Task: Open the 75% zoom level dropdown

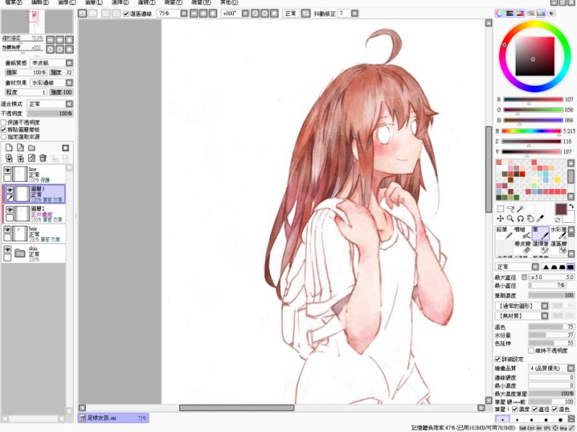Action: [x=184, y=14]
